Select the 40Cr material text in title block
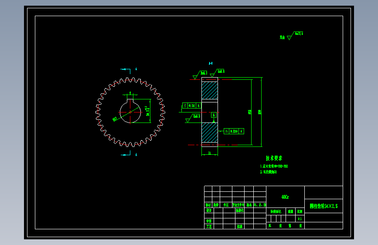 tap(285, 197)
